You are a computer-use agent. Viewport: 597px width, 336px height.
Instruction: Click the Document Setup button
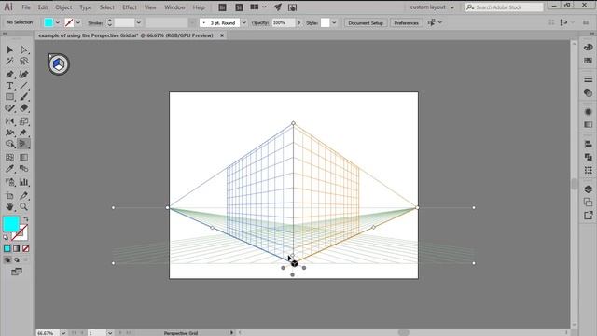(366, 22)
